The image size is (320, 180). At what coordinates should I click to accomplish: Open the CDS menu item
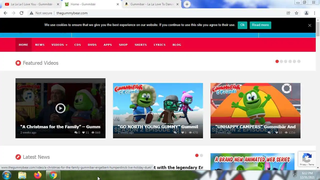pyautogui.click(x=78, y=45)
